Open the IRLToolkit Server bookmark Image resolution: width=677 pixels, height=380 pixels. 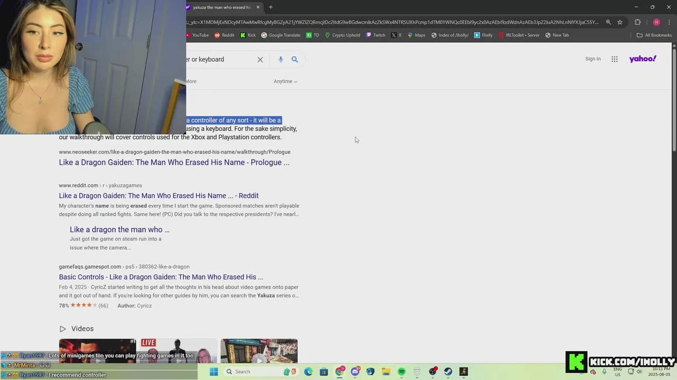coord(519,35)
